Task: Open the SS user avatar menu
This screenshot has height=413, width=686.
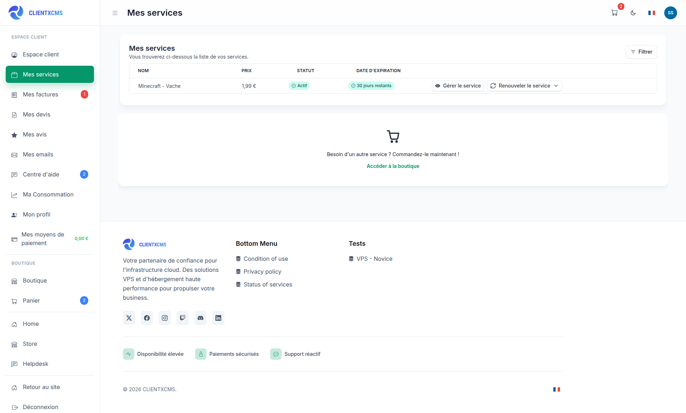Action: [x=671, y=13]
